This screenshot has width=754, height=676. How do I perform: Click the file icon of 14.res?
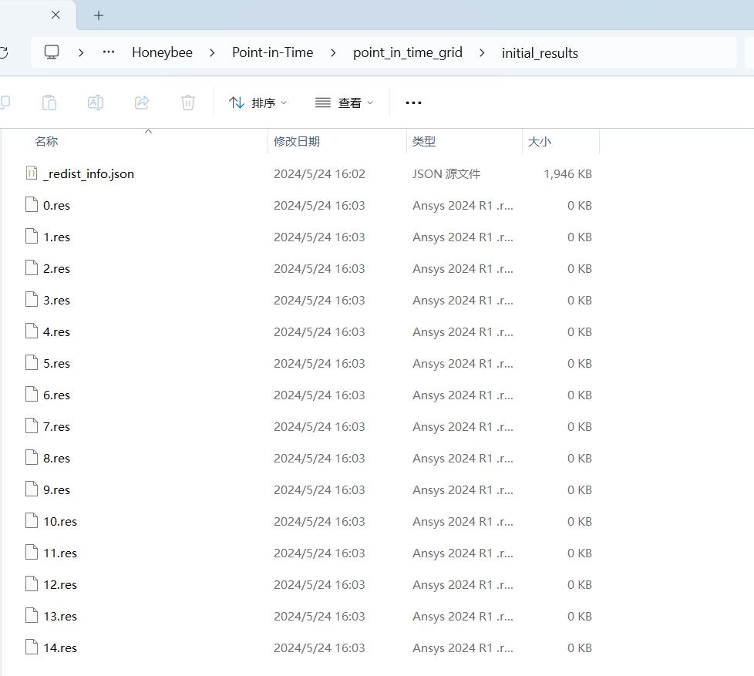coord(32,647)
